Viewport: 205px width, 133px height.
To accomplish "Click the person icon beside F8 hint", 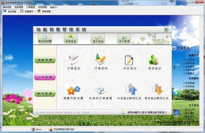I will point(123,112).
